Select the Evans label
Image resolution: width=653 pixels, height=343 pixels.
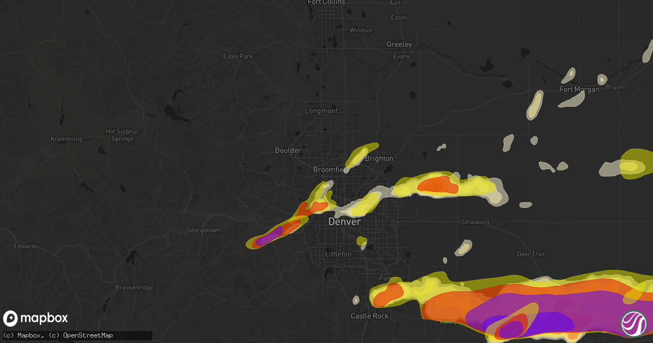pyautogui.click(x=402, y=56)
